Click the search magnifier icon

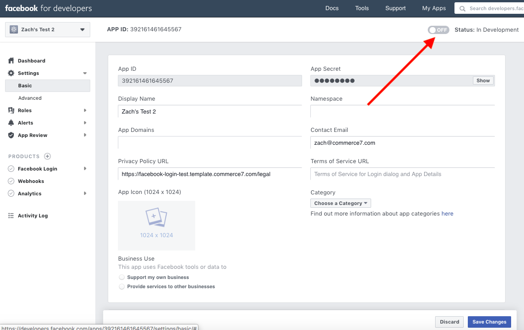[x=462, y=9]
